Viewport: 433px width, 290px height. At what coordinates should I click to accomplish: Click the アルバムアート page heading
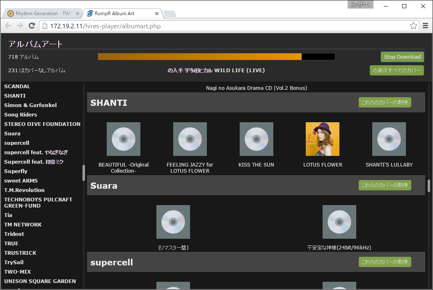coord(35,44)
